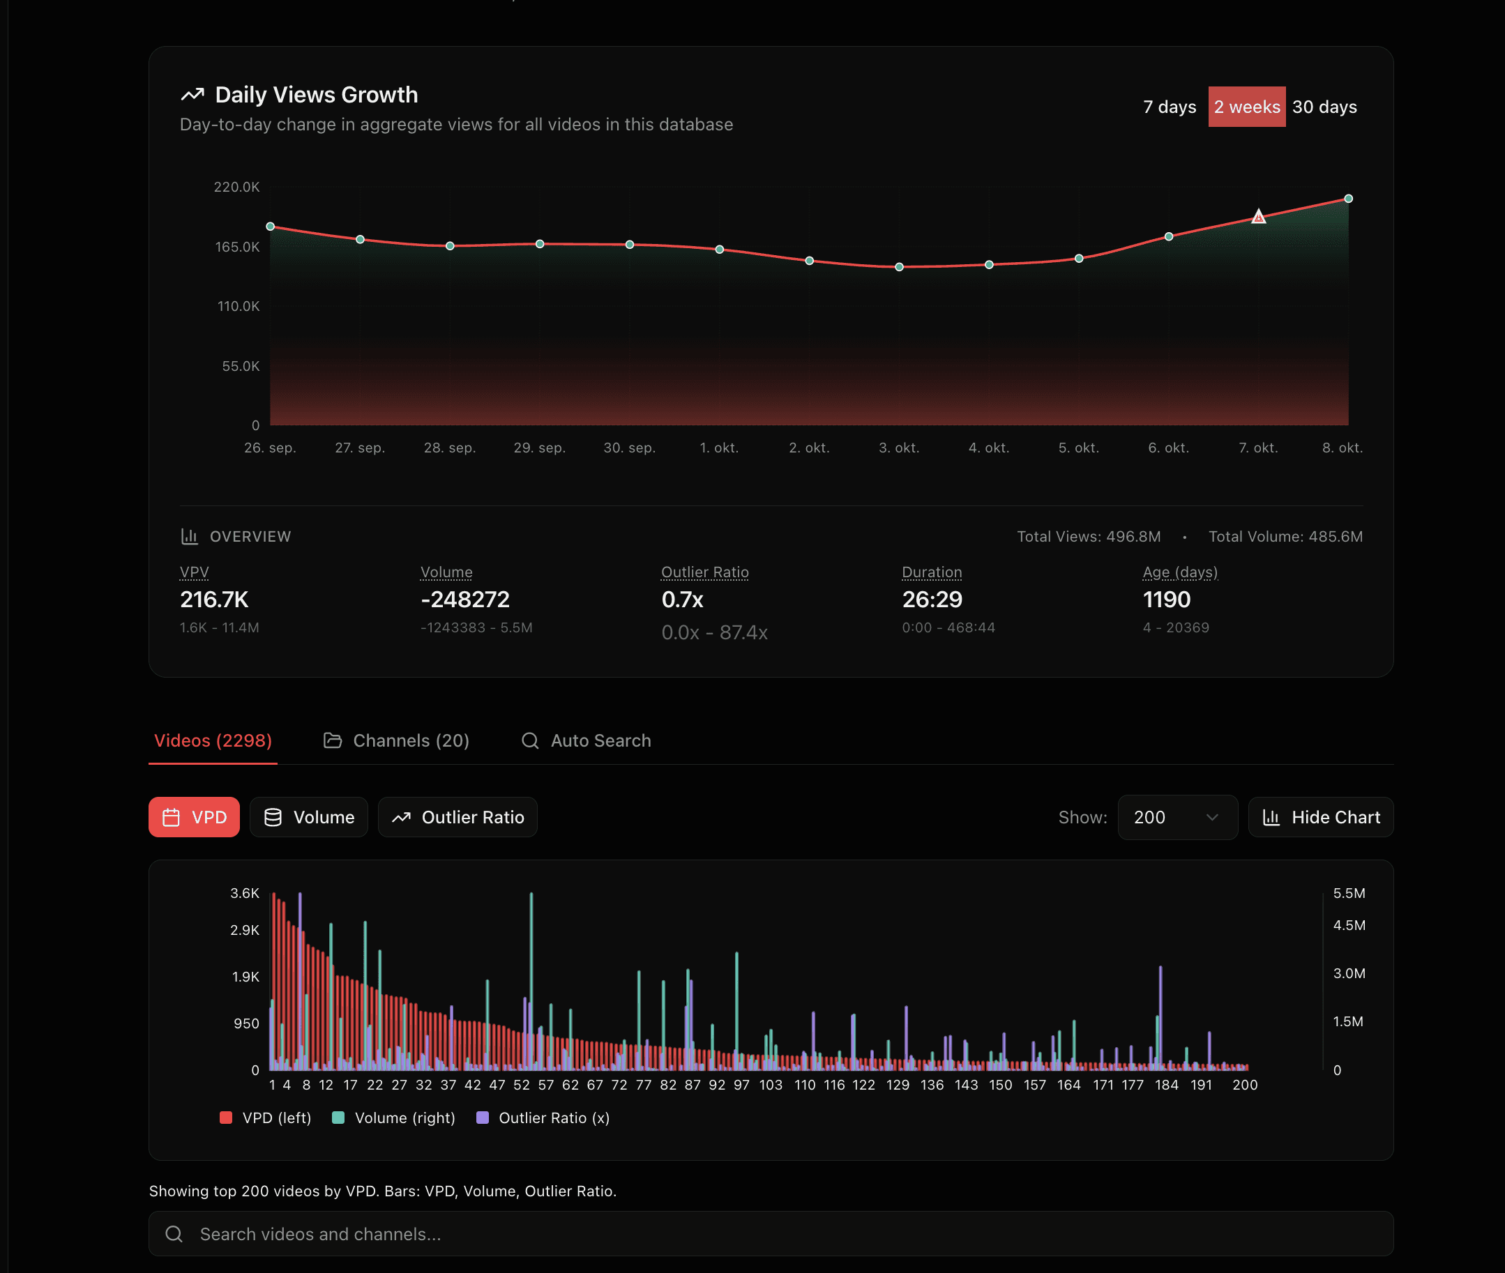Click the 216.7K VPV value
The height and width of the screenshot is (1273, 1505).
coord(213,600)
